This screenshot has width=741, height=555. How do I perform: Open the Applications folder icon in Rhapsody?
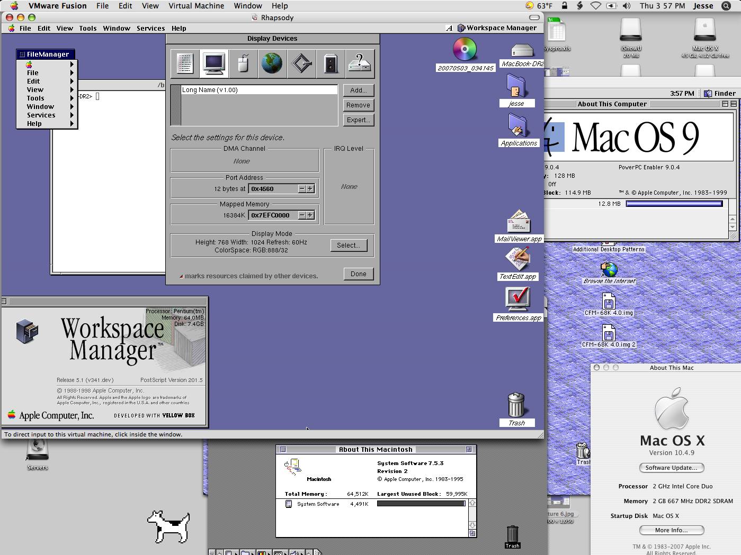point(519,125)
